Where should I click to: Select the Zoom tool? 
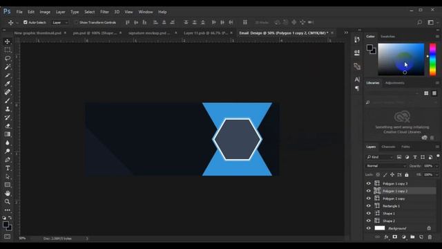[8, 202]
